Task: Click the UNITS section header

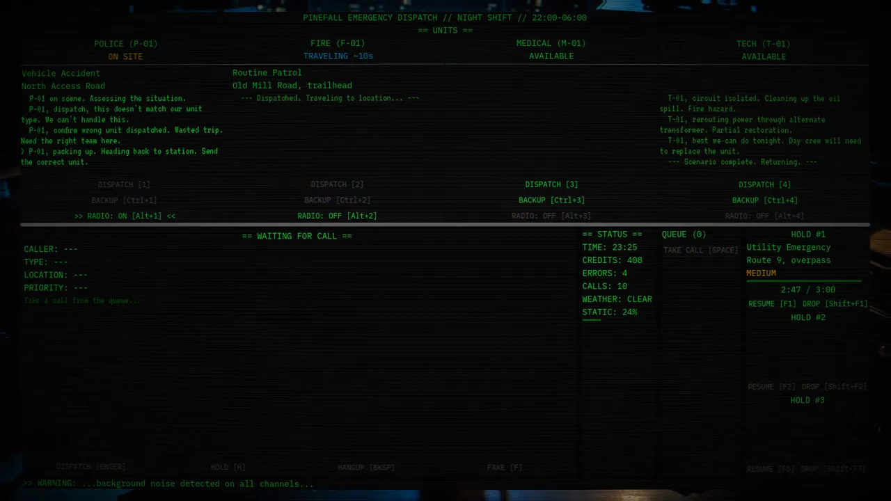Action: 445,31
